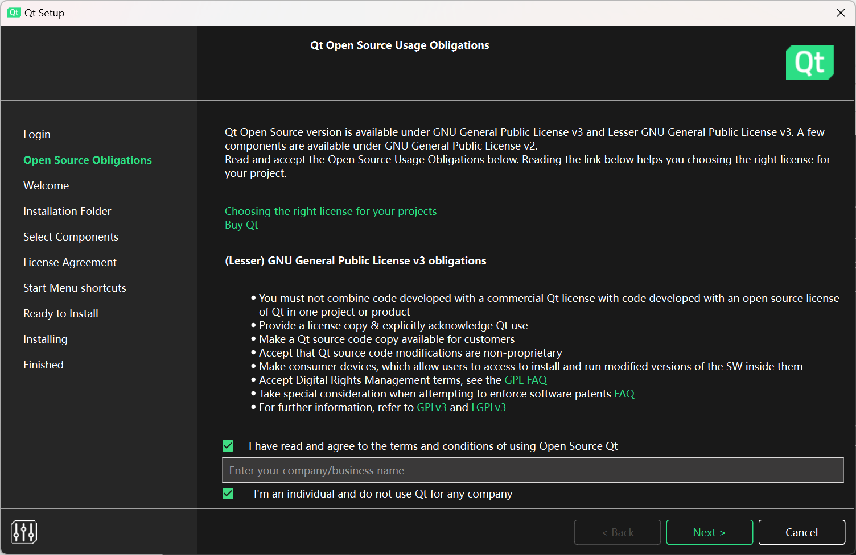The width and height of the screenshot is (856, 555).
Task: Click the 'Qt Open Source Usage Obligations' heading
Action: (x=400, y=45)
